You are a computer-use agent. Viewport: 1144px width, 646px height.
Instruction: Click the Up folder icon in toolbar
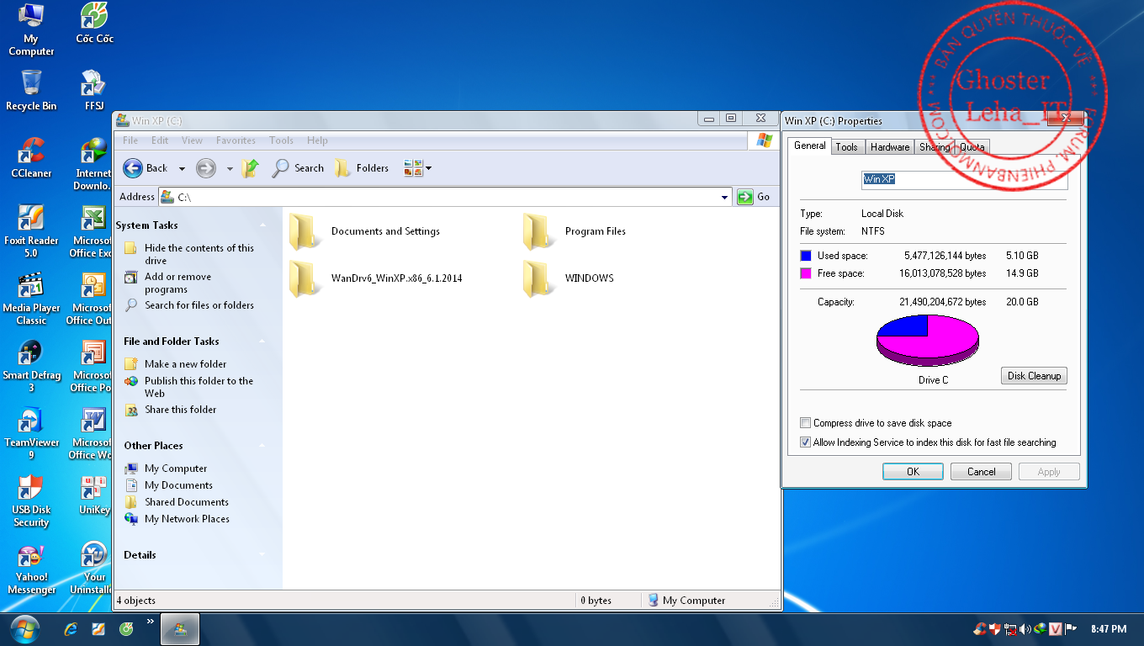(250, 168)
